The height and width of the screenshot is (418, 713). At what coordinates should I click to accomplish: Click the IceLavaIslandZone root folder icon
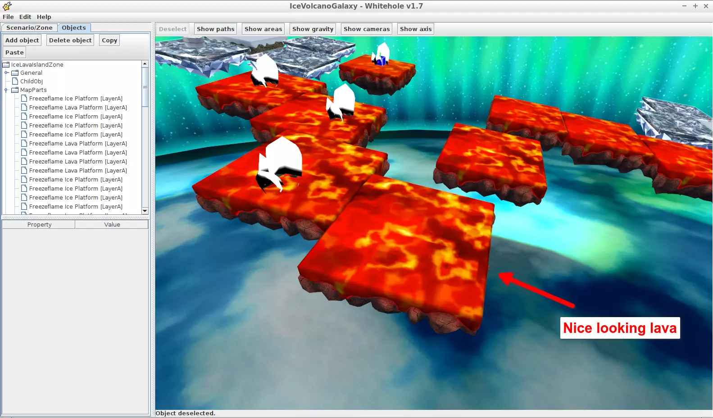pyautogui.click(x=6, y=64)
